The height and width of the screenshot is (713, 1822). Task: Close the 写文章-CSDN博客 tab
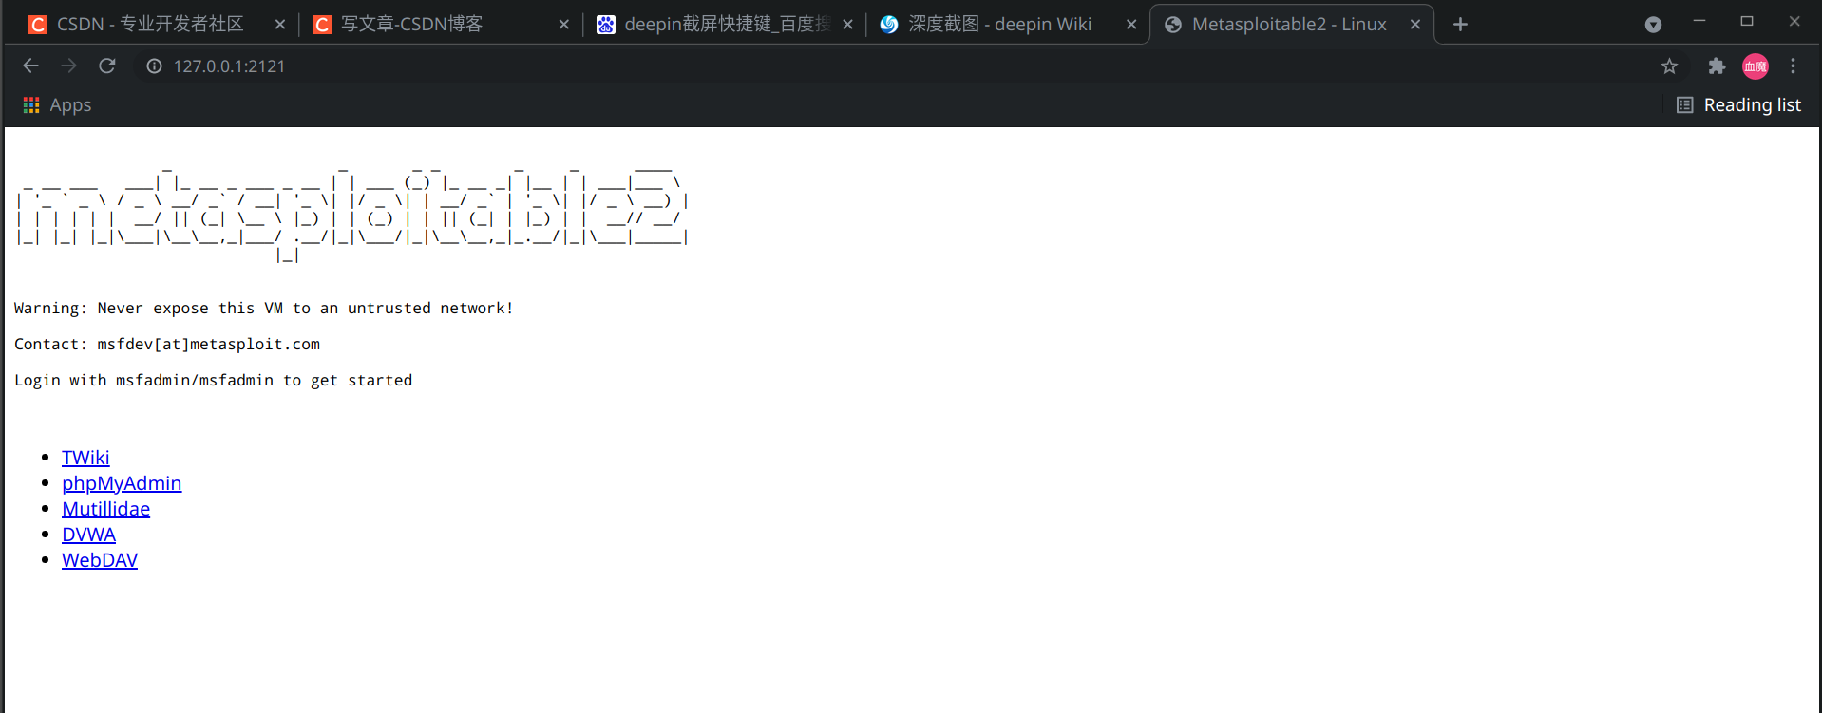(564, 25)
